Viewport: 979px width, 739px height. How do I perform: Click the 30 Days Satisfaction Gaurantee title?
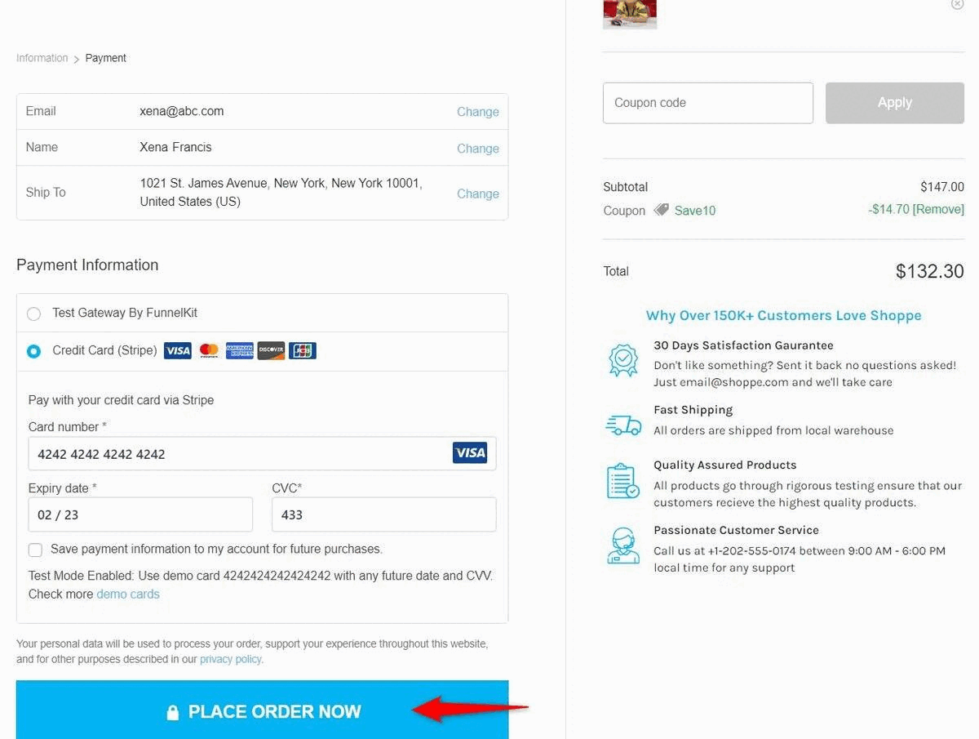743,345
